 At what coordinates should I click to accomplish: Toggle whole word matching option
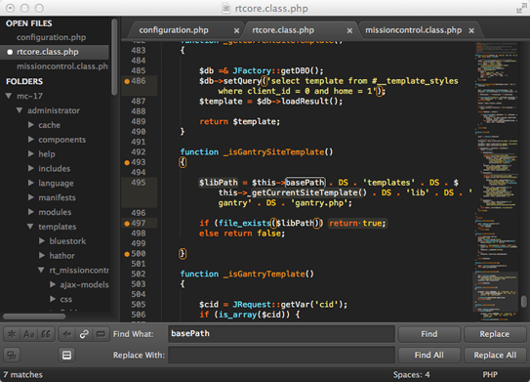pos(46,334)
